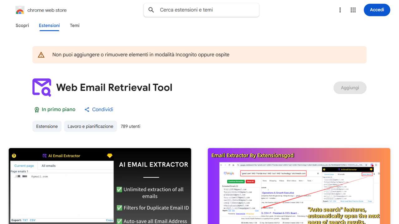Click the Web Email Retrieval Tool extension logo
399x224 pixels.
(41, 87)
